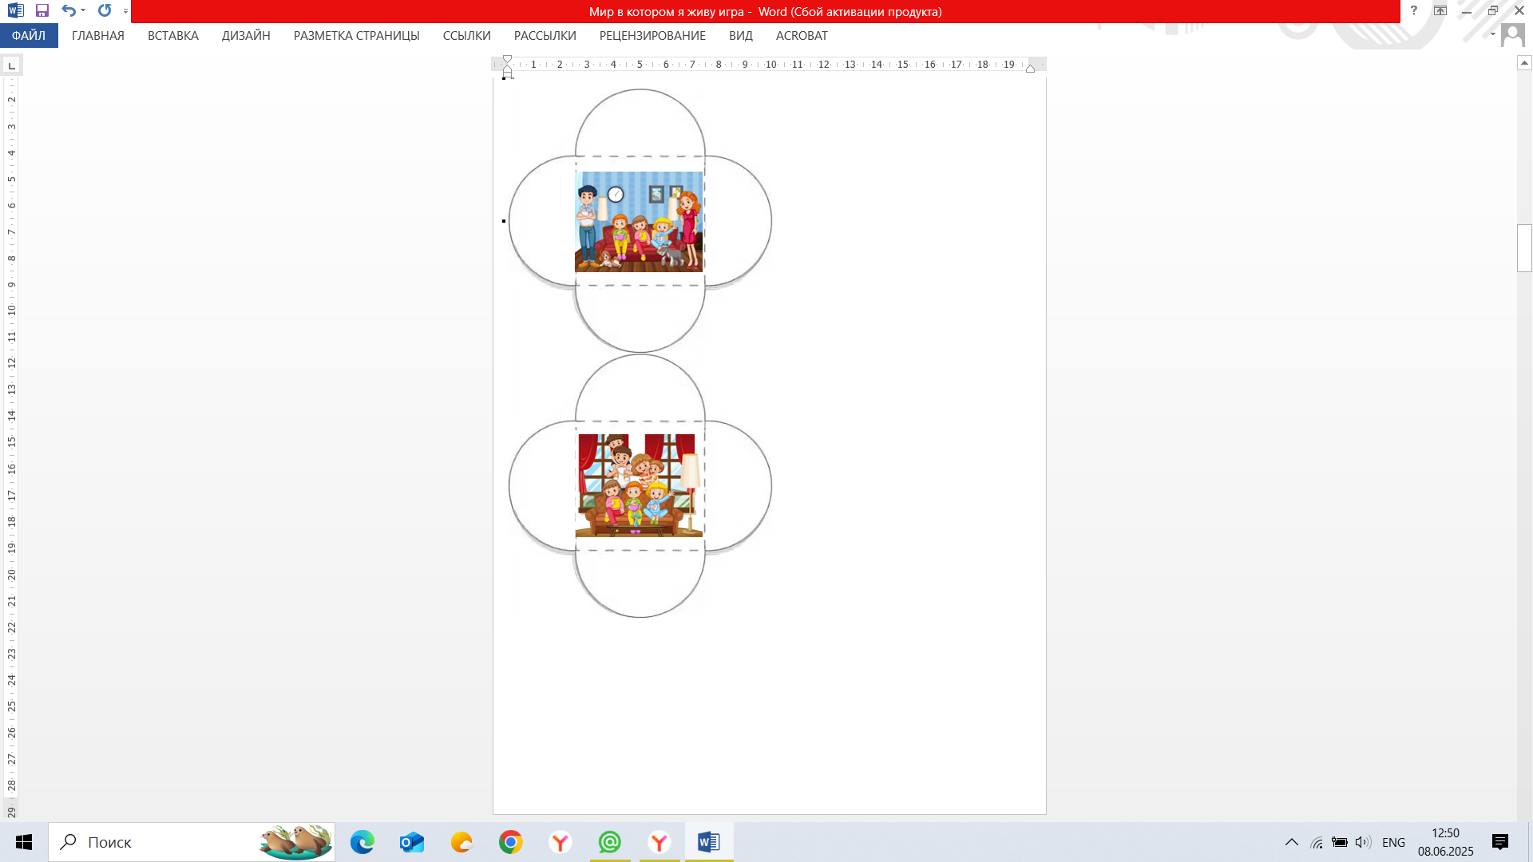Click the user account avatar
The width and height of the screenshot is (1533, 862).
(1512, 35)
